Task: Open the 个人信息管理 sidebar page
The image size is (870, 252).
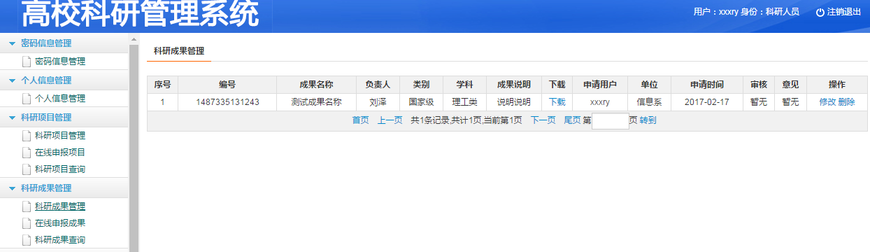Action: [x=60, y=99]
